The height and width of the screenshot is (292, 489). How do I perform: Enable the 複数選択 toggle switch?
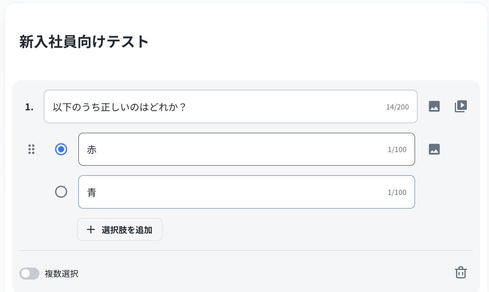click(29, 274)
